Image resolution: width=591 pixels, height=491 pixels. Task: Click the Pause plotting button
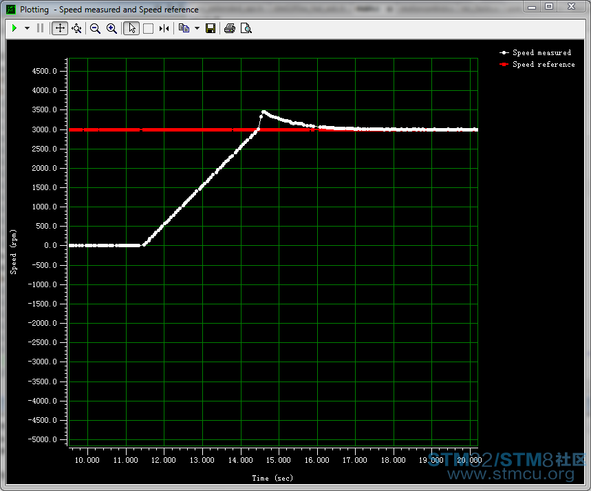tap(40, 28)
